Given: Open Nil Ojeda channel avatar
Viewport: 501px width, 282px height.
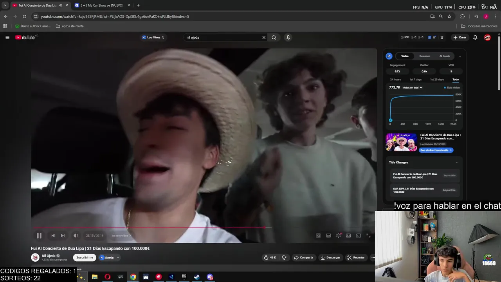Looking at the screenshot, I should tap(35, 257).
